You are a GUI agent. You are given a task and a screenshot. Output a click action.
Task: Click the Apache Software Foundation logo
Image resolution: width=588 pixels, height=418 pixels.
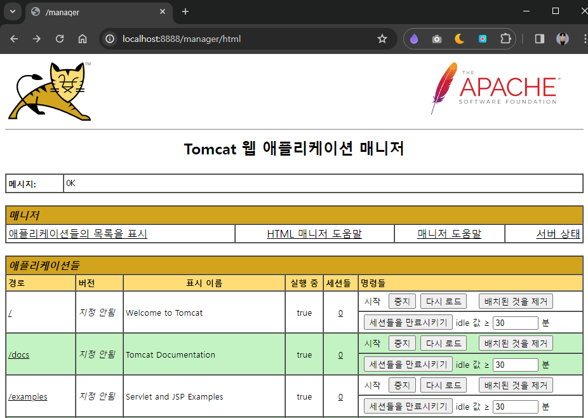coord(496,88)
